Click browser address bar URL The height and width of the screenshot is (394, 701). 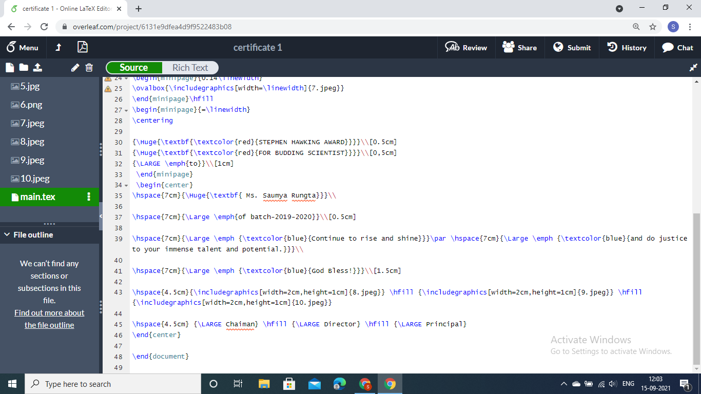coord(152,27)
